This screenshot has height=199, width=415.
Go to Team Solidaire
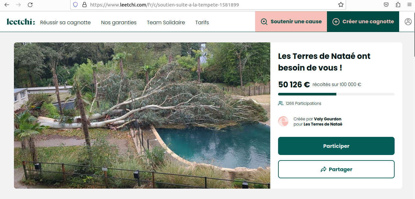[x=166, y=22]
